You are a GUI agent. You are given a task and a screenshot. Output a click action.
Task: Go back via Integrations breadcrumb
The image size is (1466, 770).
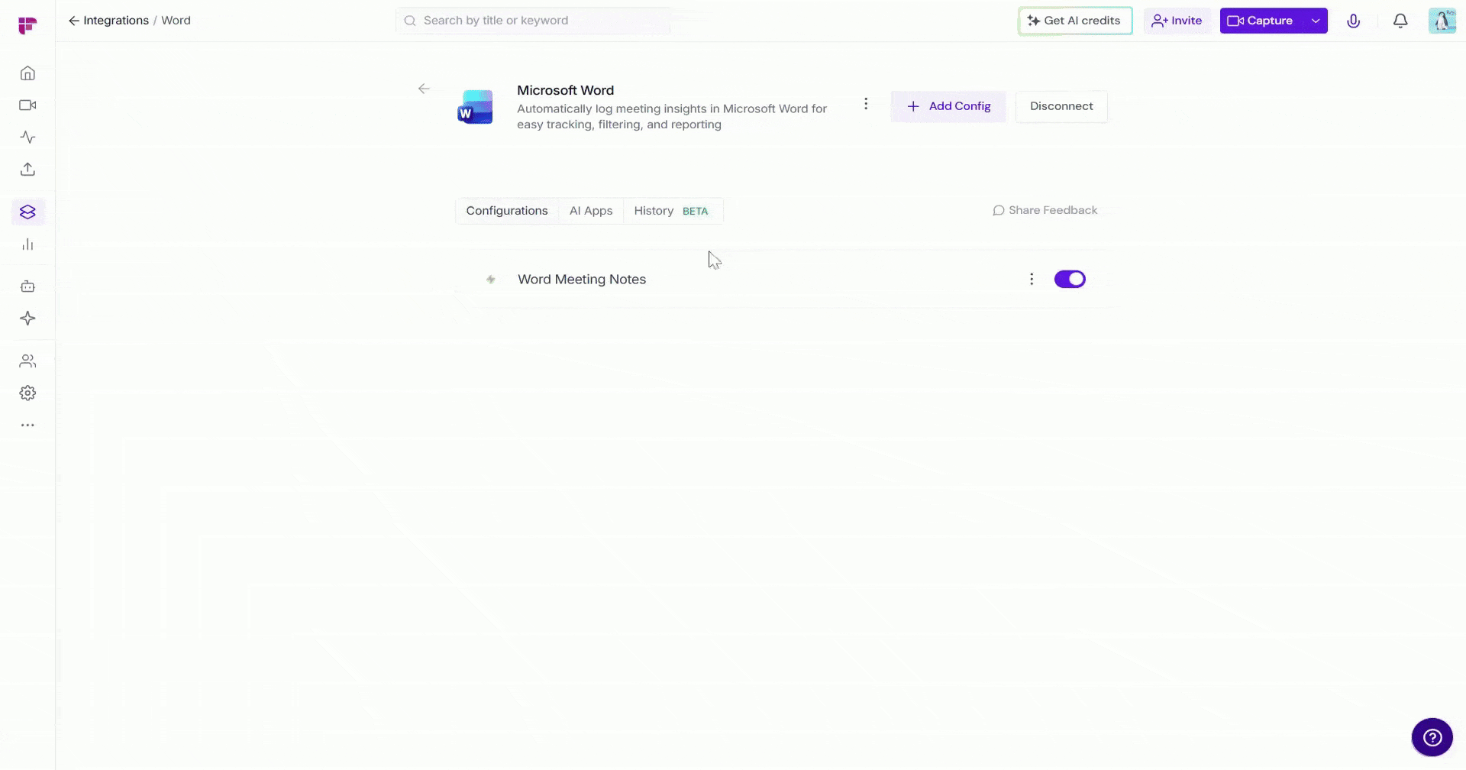(108, 21)
